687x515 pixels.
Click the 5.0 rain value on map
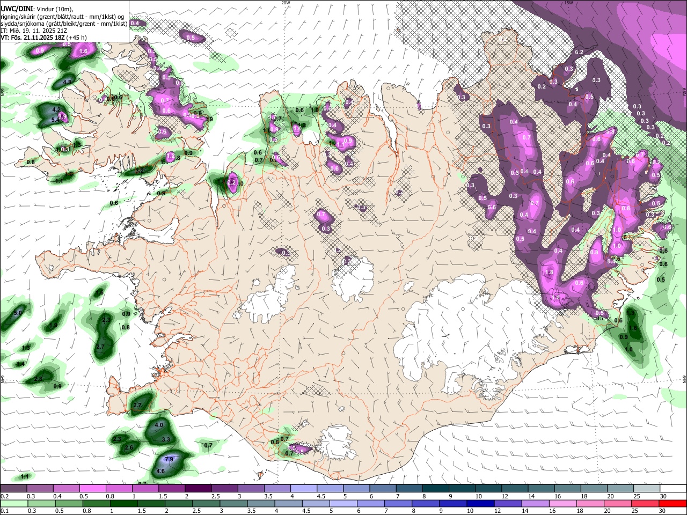point(18,313)
